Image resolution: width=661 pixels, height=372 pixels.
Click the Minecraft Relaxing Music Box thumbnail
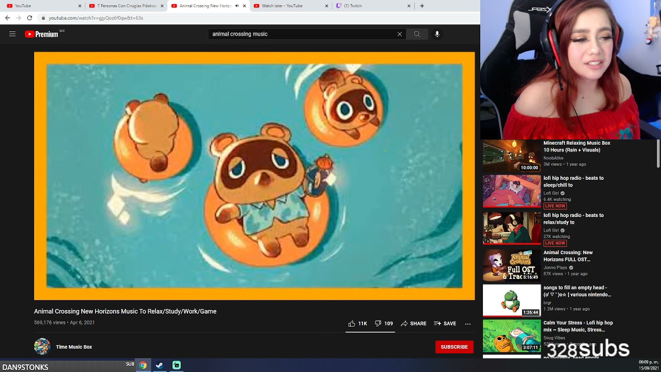click(x=512, y=156)
